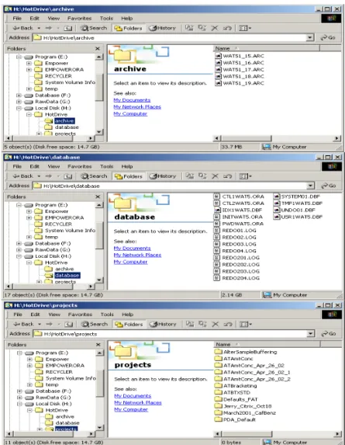Click Delete X icon in database window toolbar
This screenshot has height=445, width=345.
(215, 176)
